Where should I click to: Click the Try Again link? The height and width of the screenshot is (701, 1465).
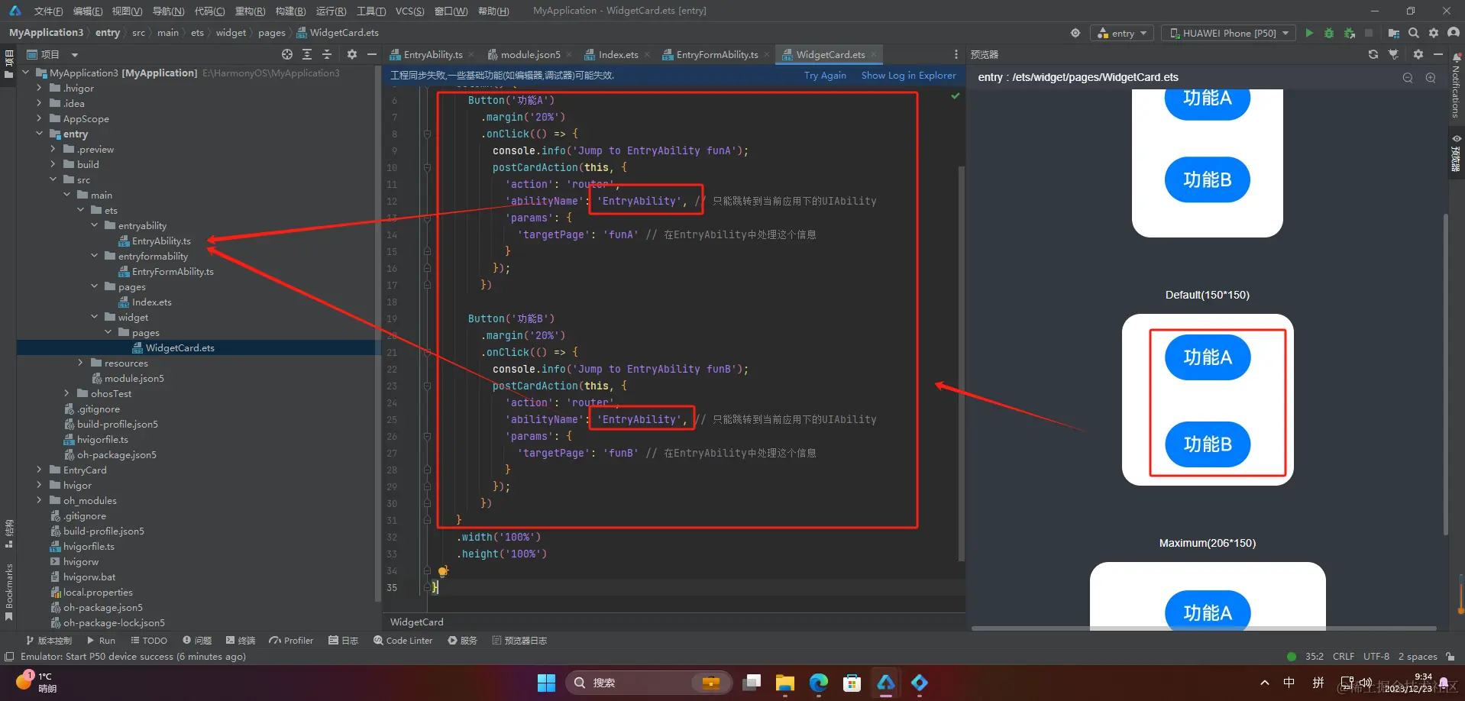click(x=825, y=76)
